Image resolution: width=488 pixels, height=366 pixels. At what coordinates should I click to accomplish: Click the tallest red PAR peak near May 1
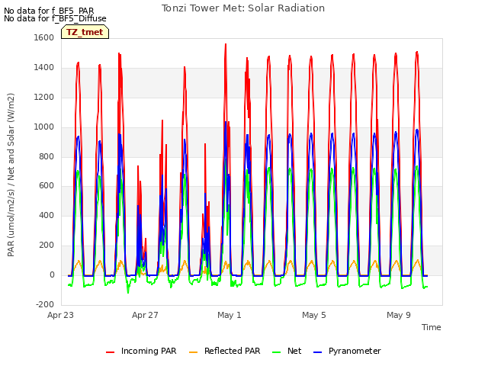click(226, 45)
